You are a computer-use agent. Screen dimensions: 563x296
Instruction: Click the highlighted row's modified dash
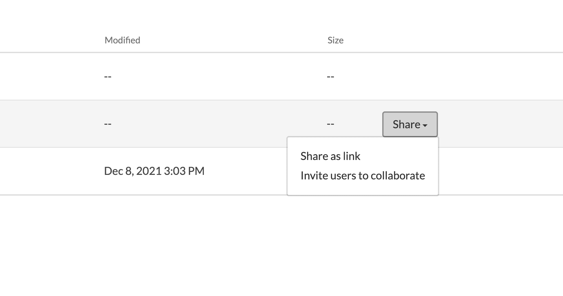click(108, 124)
